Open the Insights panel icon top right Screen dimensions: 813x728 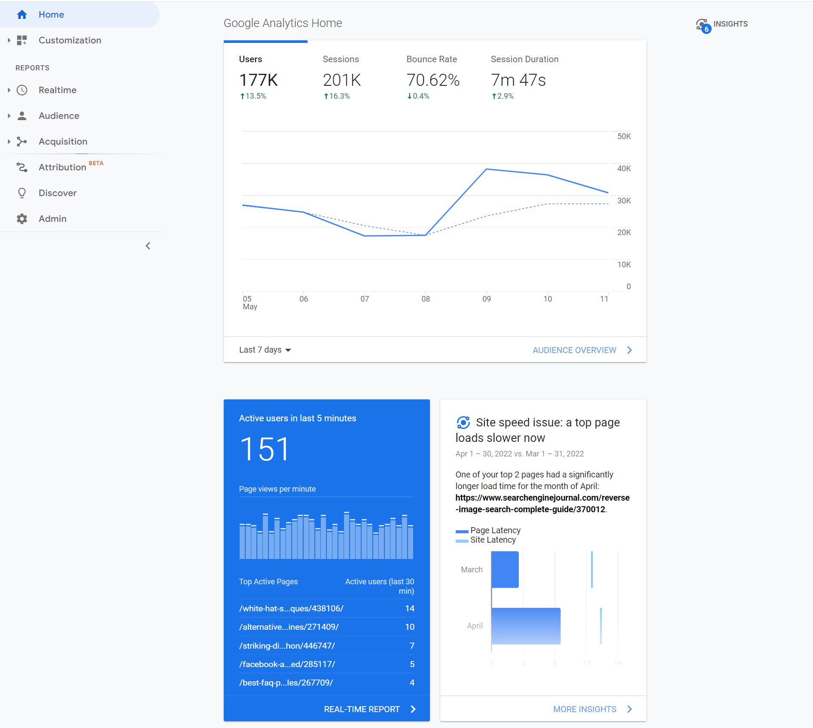pos(703,24)
